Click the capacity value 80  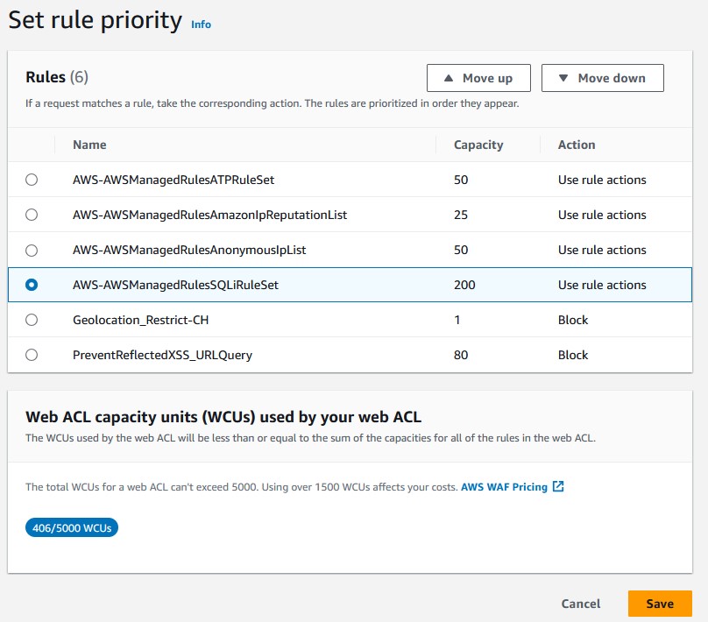click(x=461, y=355)
